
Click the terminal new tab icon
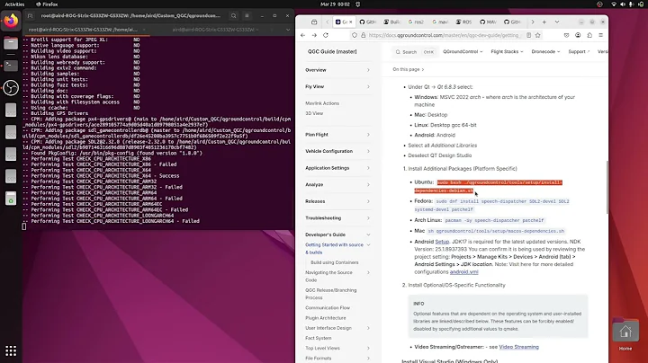(x=31, y=15)
